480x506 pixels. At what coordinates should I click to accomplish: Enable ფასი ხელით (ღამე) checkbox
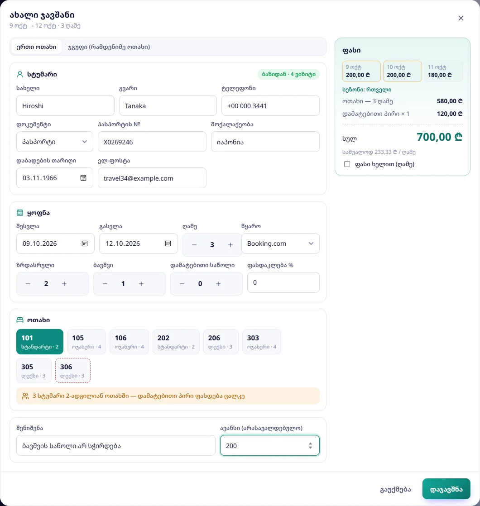[347, 164]
